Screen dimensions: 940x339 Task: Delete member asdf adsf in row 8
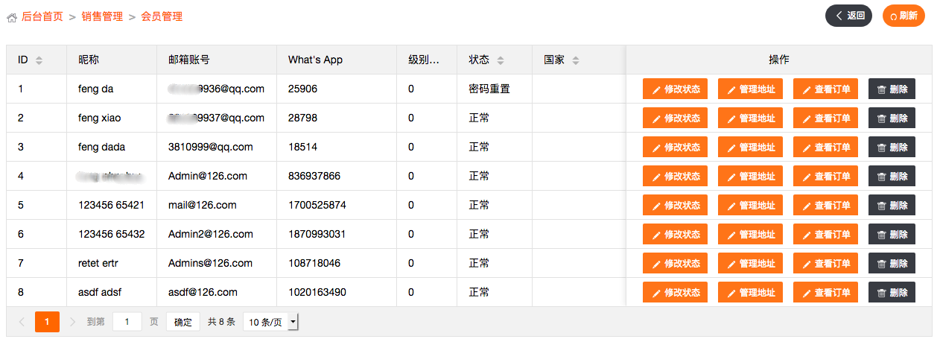(x=892, y=293)
